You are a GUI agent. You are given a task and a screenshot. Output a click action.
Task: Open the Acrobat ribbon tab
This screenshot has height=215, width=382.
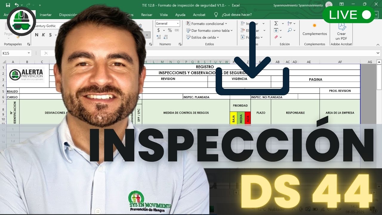pyautogui.click(x=199, y=15)
